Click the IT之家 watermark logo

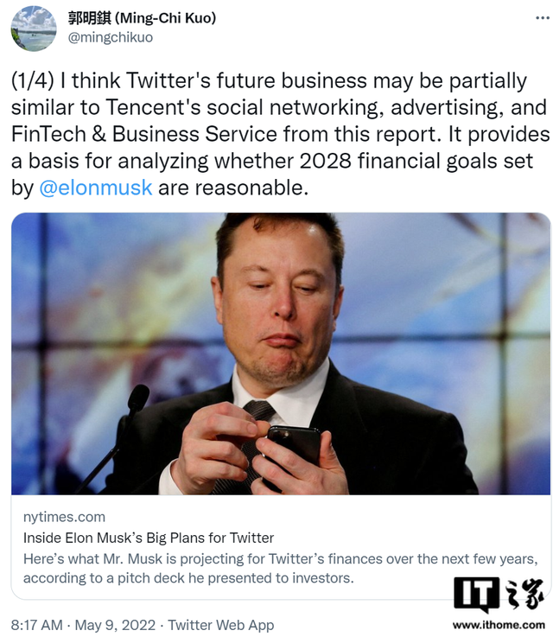[499, 595]
